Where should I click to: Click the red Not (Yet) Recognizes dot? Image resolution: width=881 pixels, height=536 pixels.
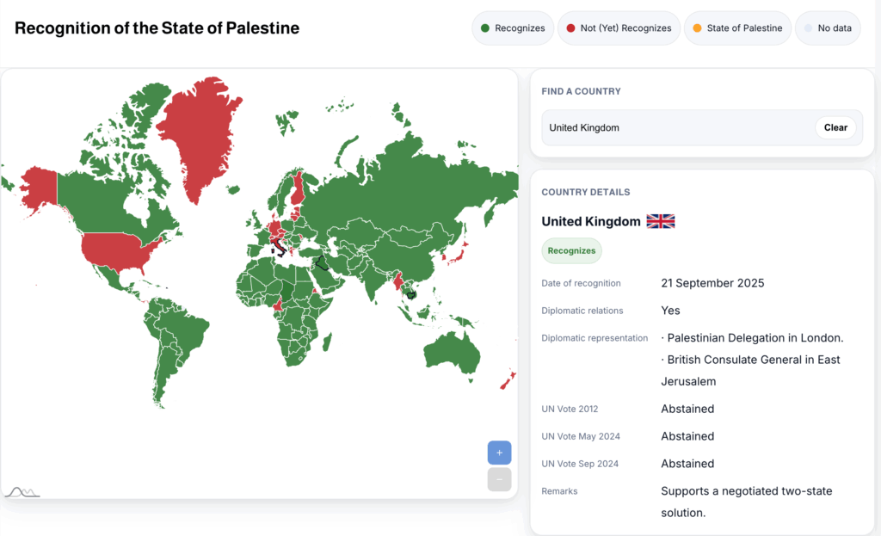point(570,28)
